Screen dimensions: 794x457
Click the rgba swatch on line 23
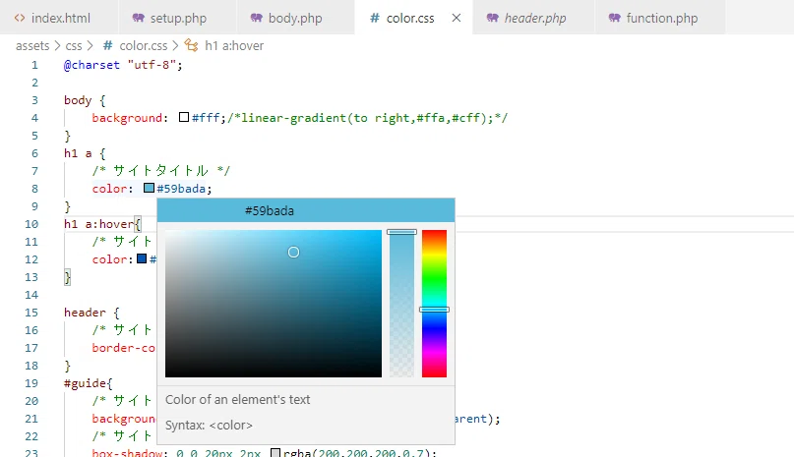click(x=275, y=453)
